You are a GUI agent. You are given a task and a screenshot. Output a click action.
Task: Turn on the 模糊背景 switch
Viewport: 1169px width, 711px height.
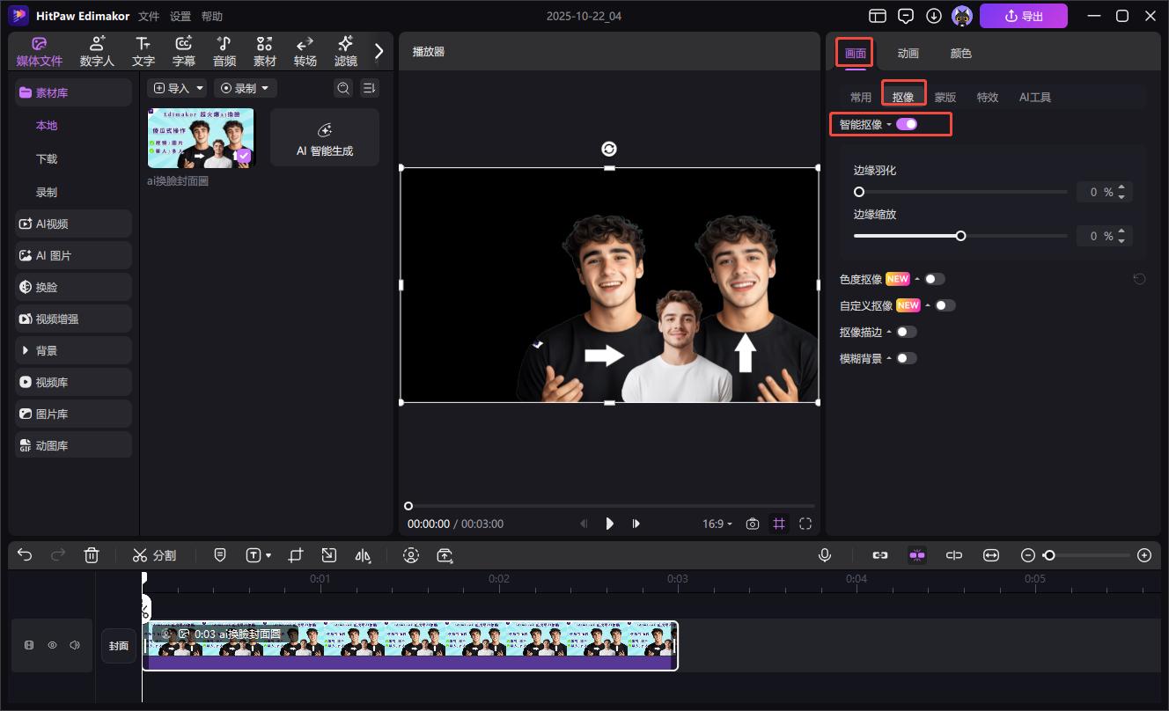click(x=906, y=358)
